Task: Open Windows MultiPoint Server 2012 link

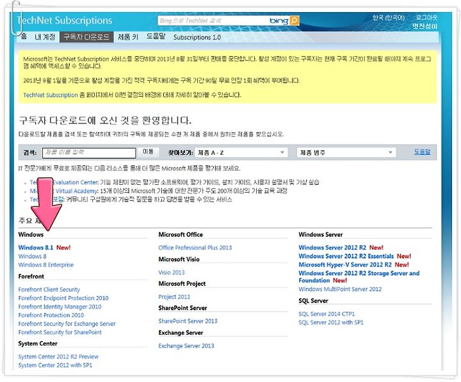Action: tap(340, 289)
